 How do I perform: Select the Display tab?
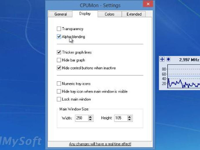tap(85, 14)
